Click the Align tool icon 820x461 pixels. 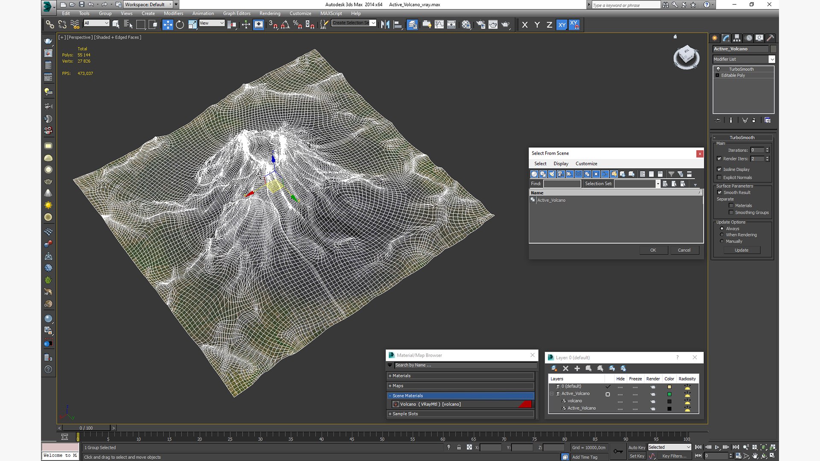398,25
